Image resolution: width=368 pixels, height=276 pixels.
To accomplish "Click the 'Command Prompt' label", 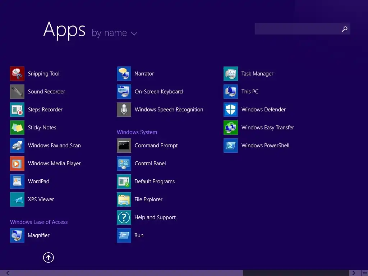I will coord(156,146).
